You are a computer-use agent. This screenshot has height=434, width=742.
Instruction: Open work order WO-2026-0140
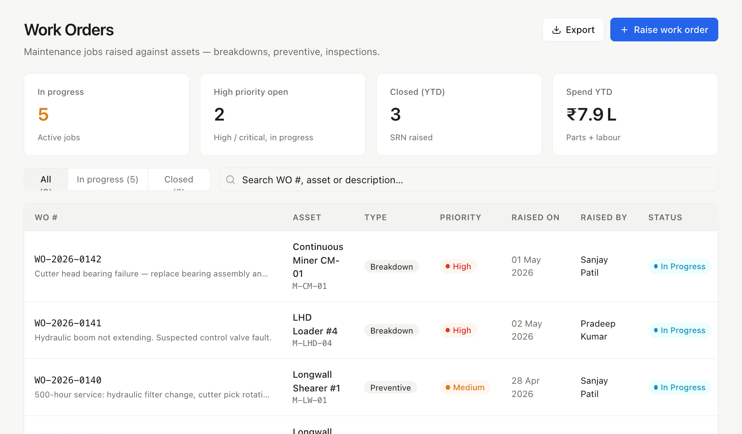[68, 380]
